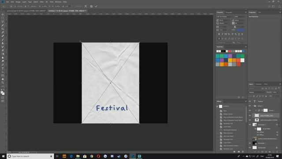Viewport: 282px width, 159px height.
Task: Select the Eyedropper tool
Action: (x=3, y=32)
